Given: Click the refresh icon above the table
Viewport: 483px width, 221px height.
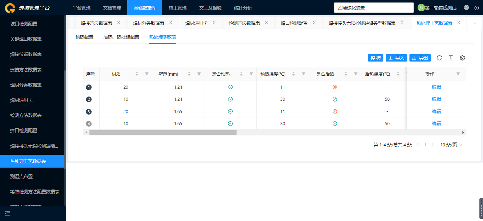Looking at the screenshot, I should point(439,58).
